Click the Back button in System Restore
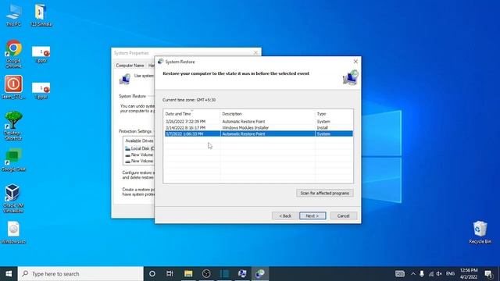Screen dimensions: 500x281 (285, 215)
